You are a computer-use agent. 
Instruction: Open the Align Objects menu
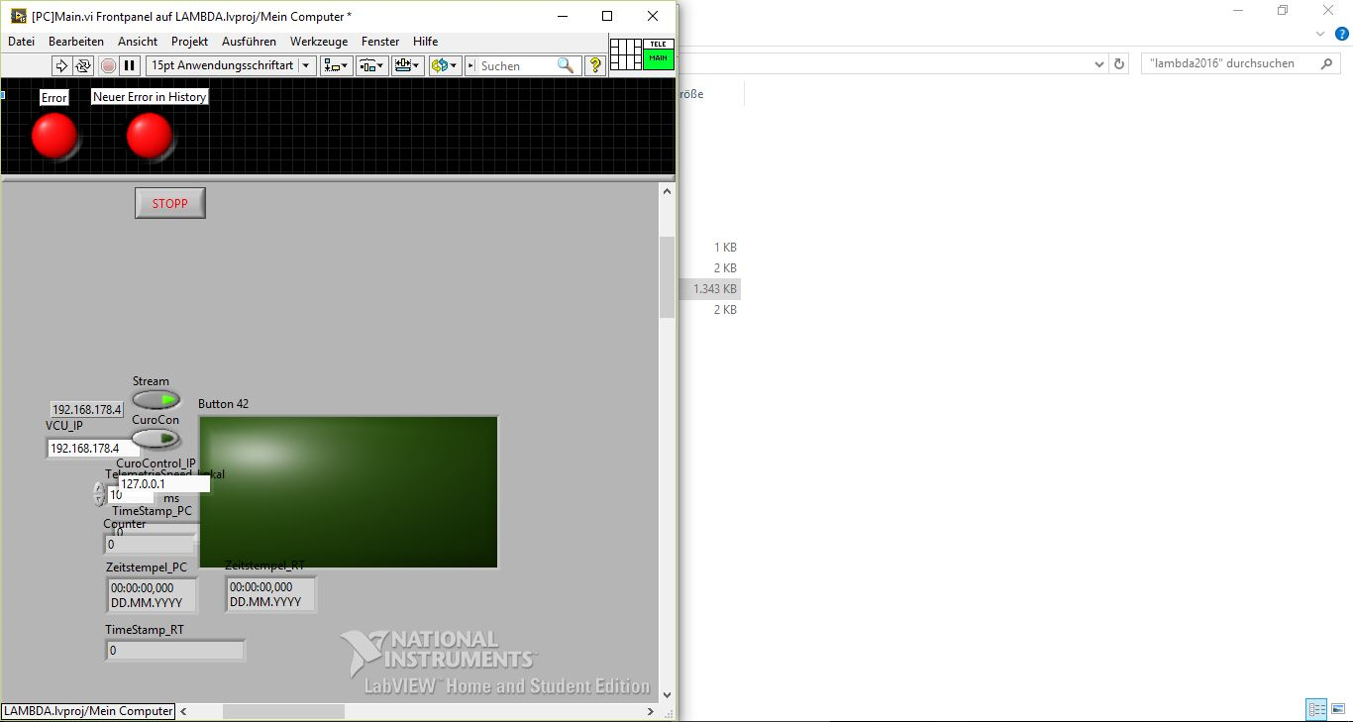click(x=336, y=65)
